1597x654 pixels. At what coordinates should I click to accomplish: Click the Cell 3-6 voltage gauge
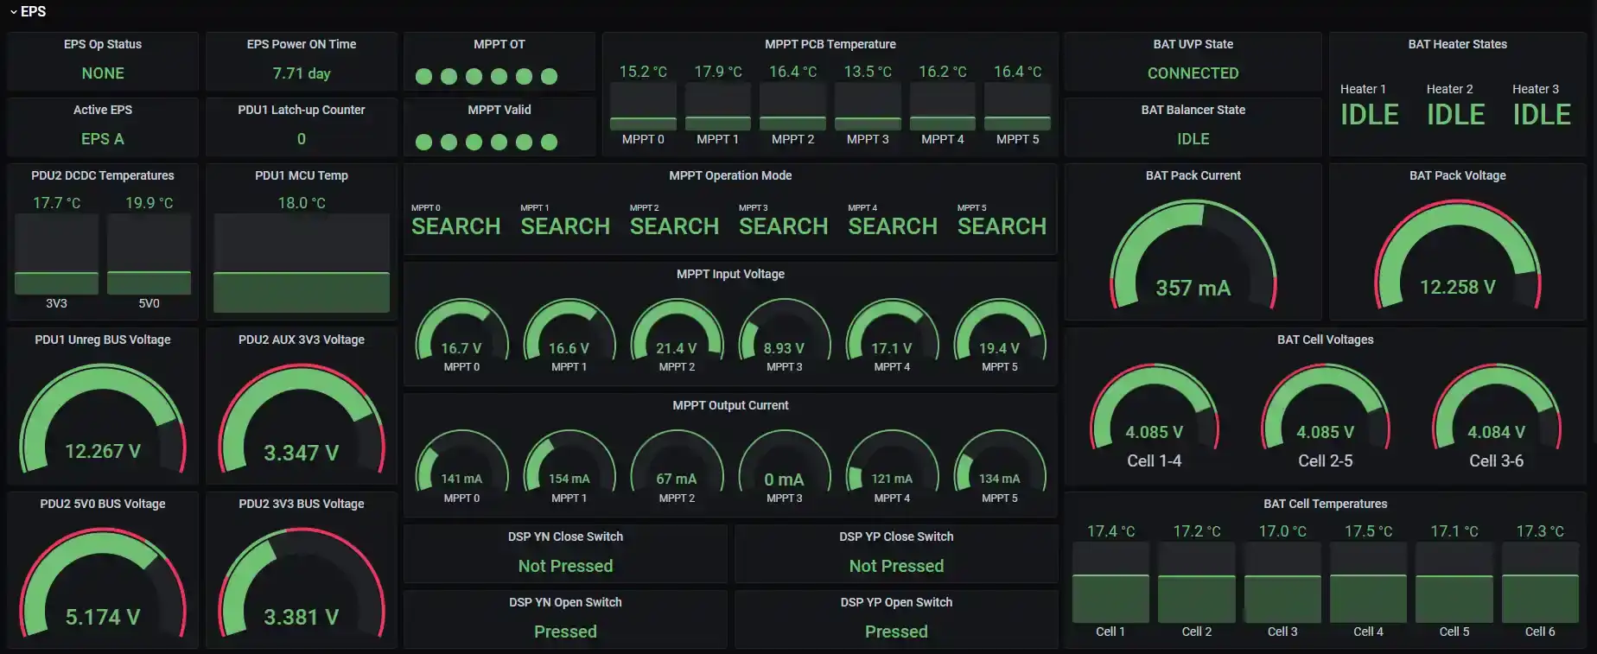pyautogui.click(x=1497, y=407)
